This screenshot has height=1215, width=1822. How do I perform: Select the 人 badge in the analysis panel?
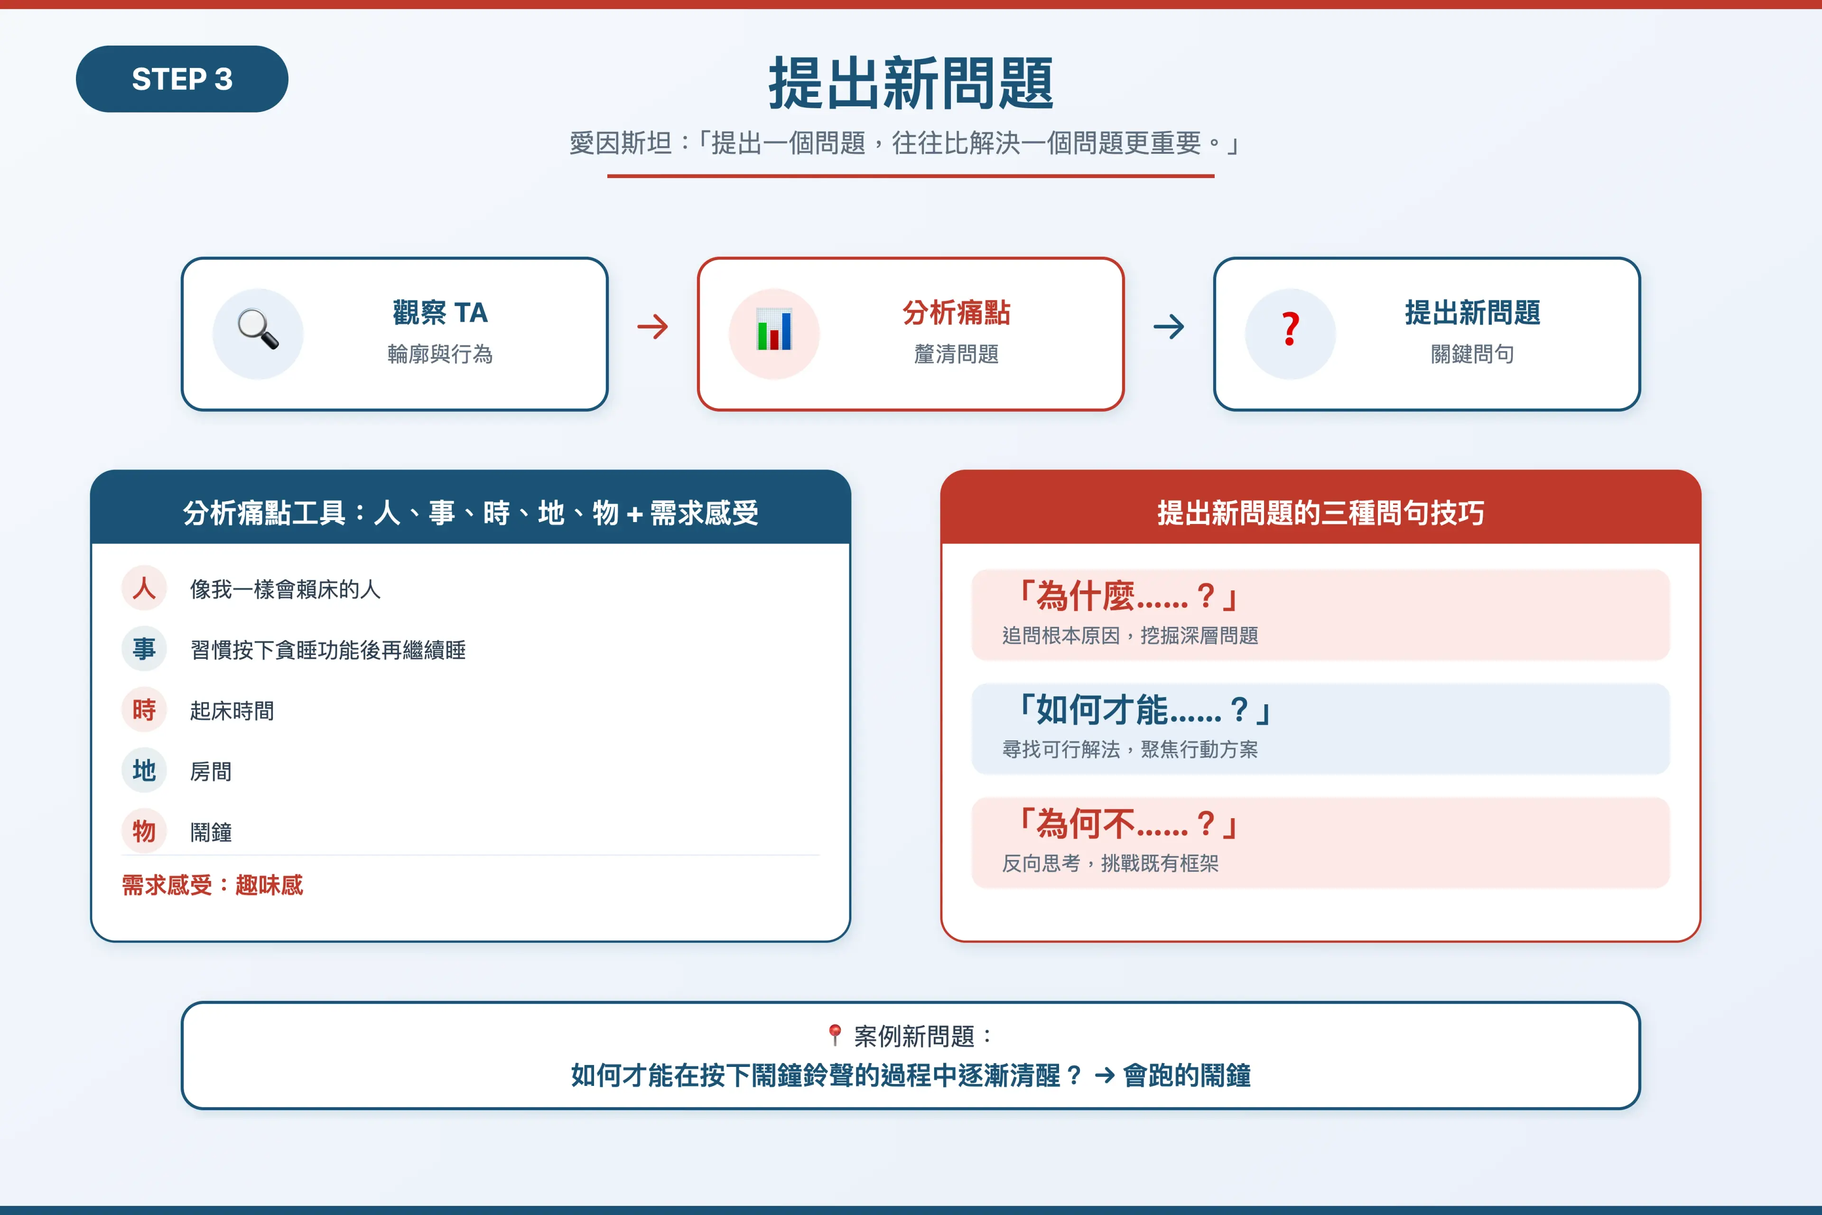(143, 589)
